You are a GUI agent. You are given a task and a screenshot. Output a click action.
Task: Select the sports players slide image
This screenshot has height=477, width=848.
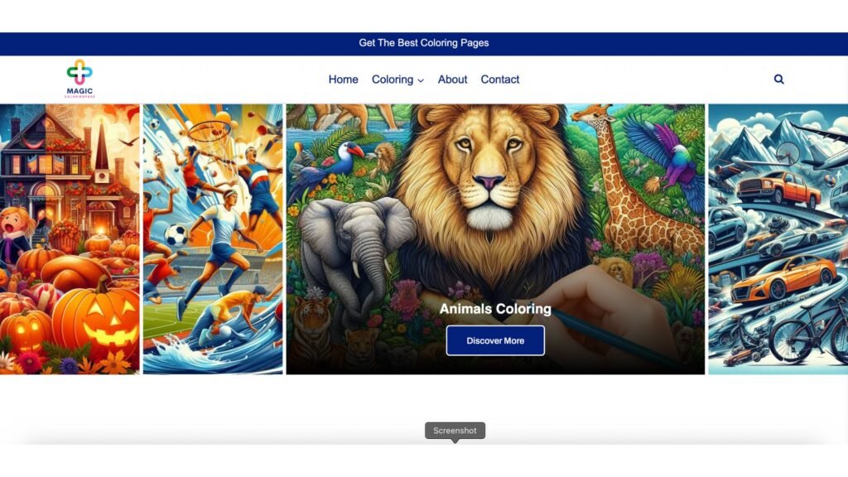click(x=213, y=239)
